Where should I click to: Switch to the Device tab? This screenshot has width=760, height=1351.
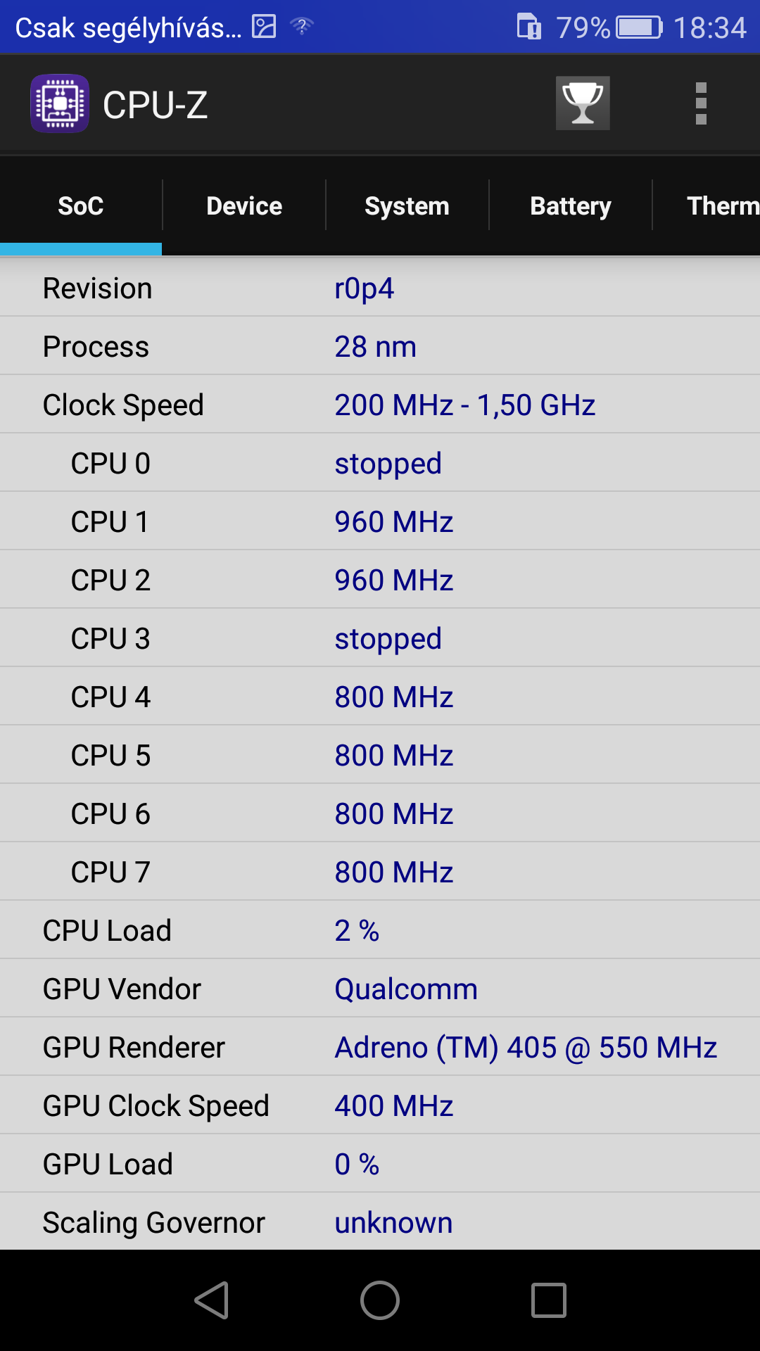point(244,206)
